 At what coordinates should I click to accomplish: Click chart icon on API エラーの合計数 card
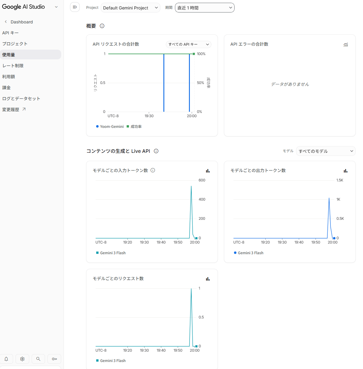click(x=346, y=44)
